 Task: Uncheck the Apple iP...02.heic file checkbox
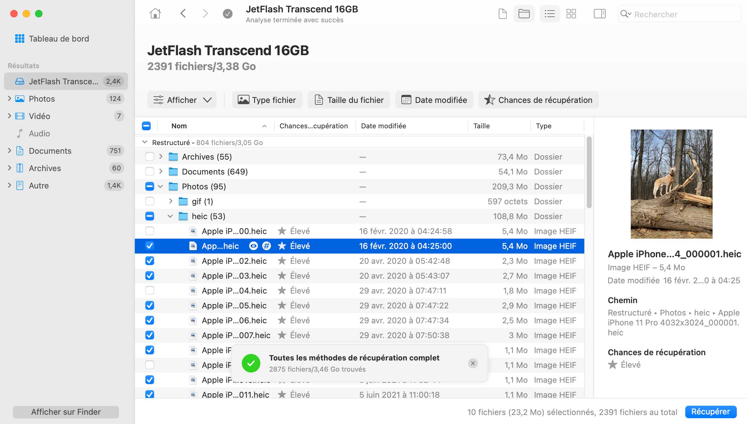[x=150, y=261]
